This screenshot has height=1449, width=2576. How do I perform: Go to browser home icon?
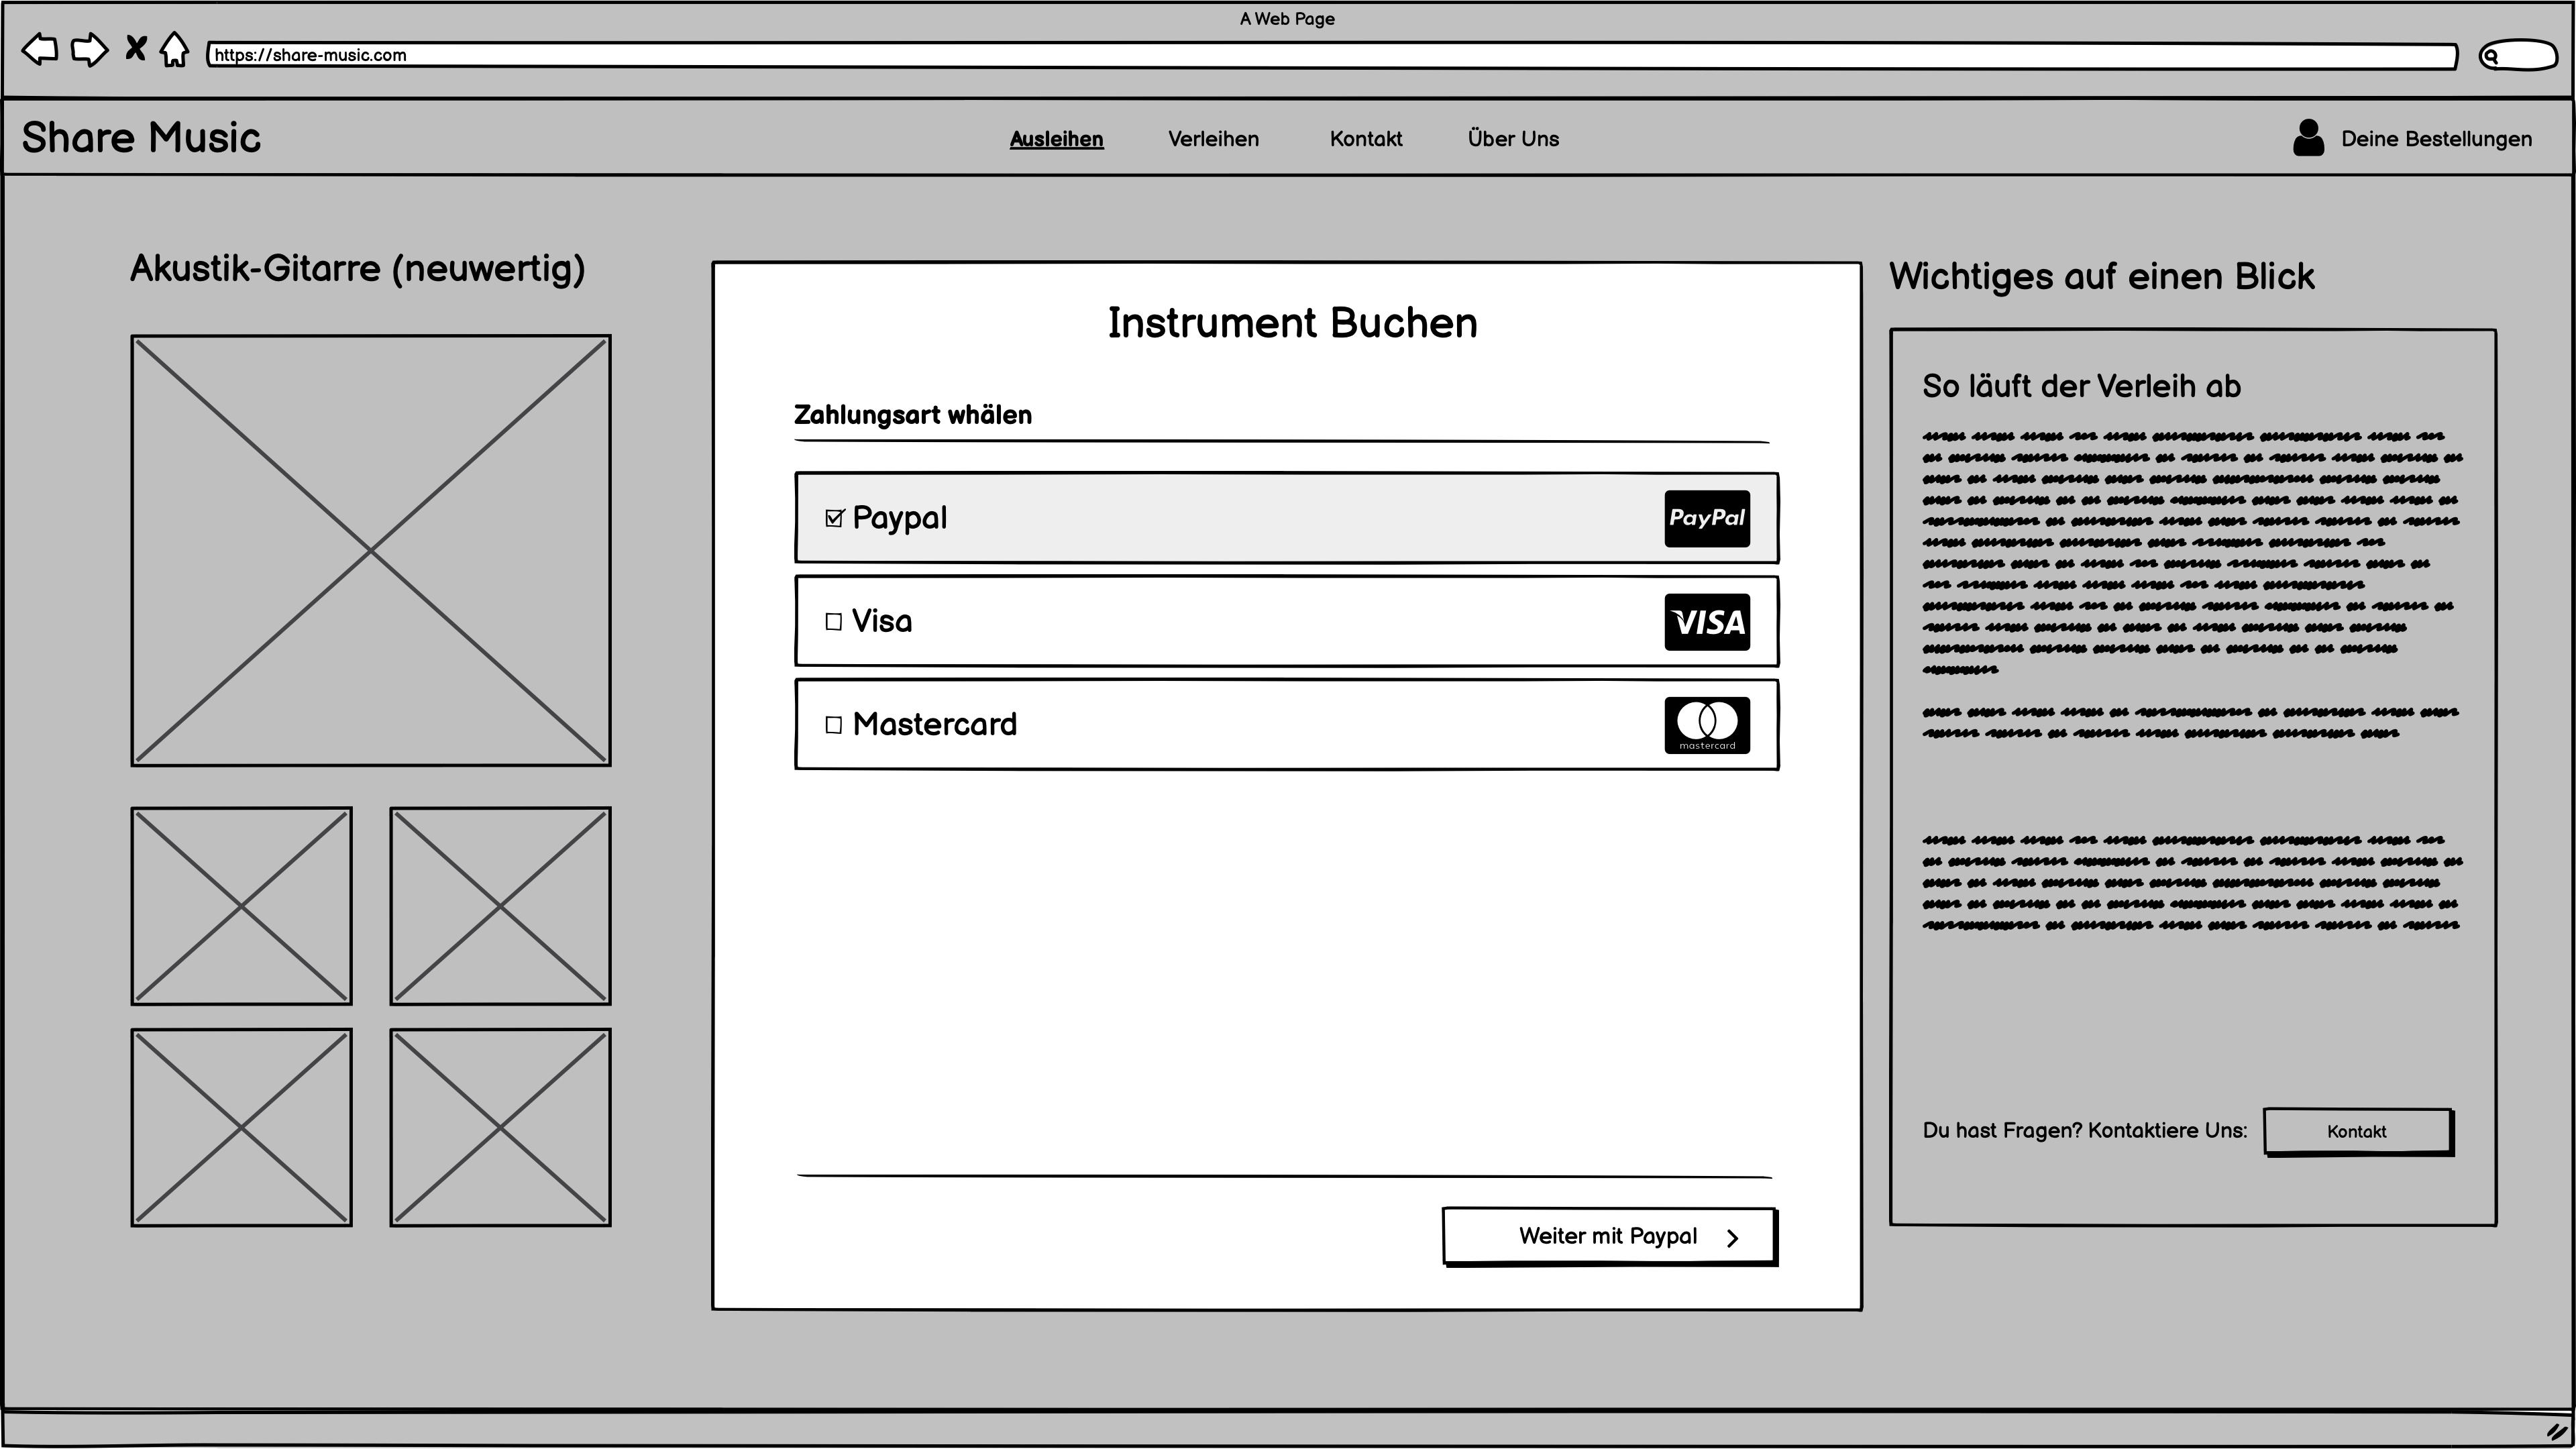pyautogui.click(x=174, y=49)
